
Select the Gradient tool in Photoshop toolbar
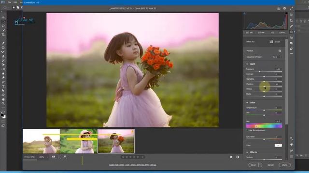3,69
